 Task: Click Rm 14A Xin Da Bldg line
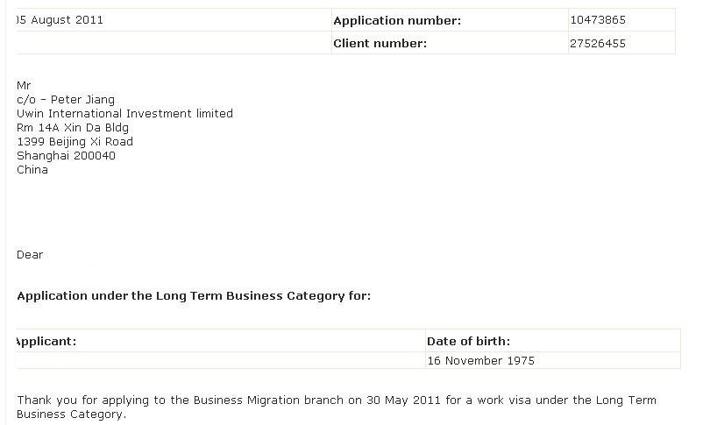[73, 128]
